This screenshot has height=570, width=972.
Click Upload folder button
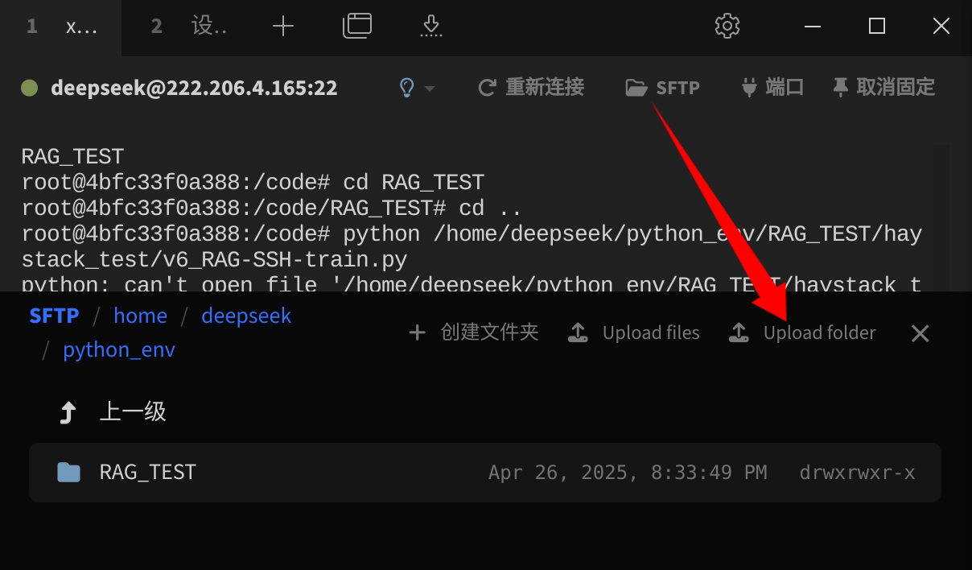point(802,332)
